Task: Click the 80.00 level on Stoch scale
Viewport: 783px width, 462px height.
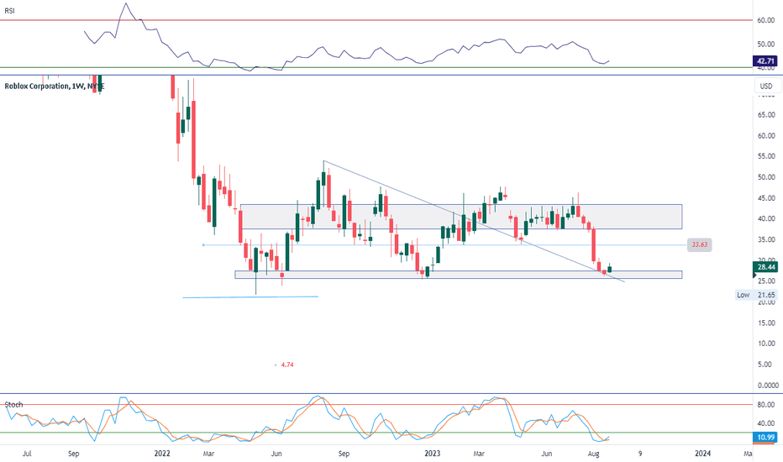Action: pyautogui.click(x=766, y=405)
